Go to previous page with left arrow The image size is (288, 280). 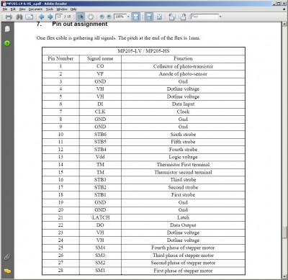[41, 17]
